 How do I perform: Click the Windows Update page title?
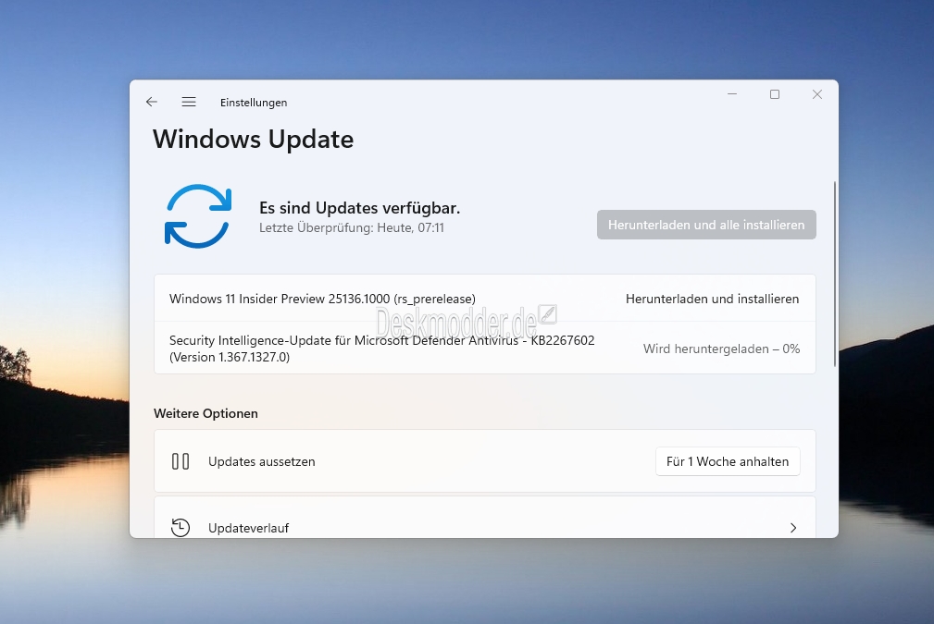click(253, 140)
